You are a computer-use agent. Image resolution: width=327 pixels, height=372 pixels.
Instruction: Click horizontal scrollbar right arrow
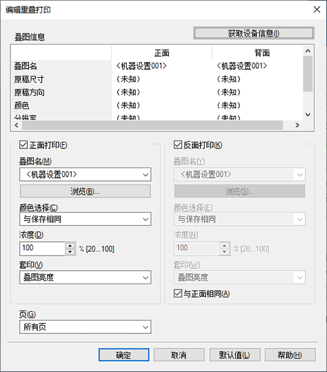298,125
